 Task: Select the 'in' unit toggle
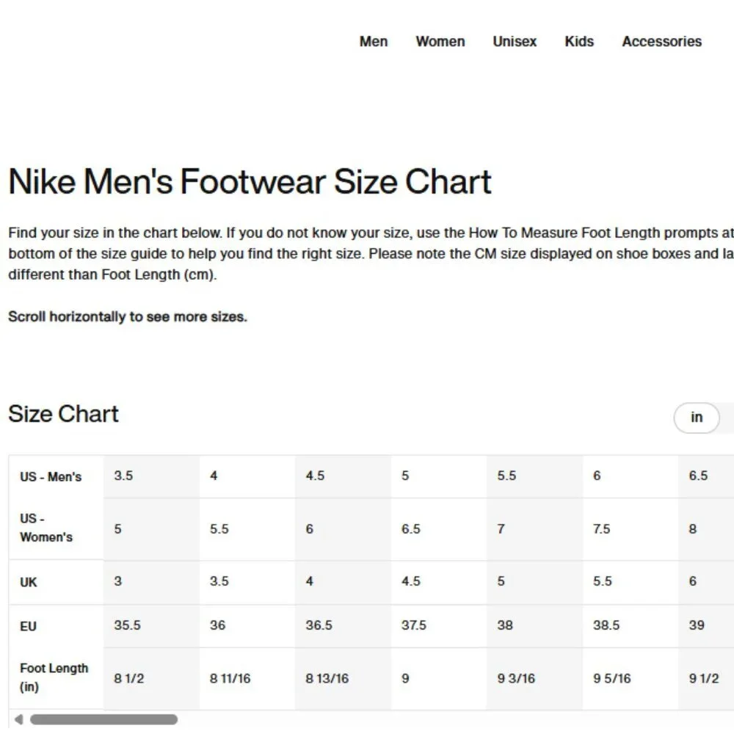[x=696, y=417]
